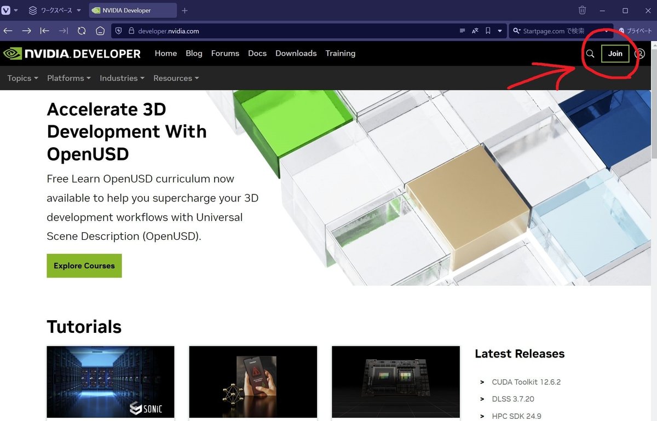Image resolution: width=657 pixels, height=421 pixels.
Task: Open the Forums nav link
Action: coord(225,53)
